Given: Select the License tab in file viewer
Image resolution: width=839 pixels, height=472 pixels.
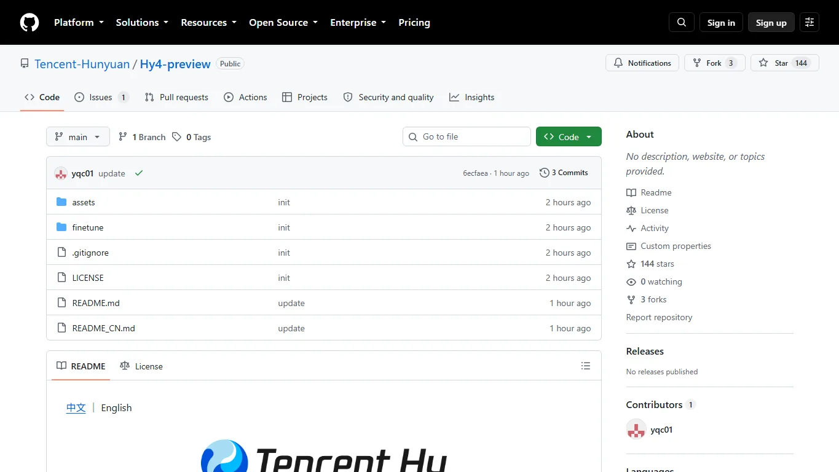Looking at the screenshot, I should tap(141, 366).
